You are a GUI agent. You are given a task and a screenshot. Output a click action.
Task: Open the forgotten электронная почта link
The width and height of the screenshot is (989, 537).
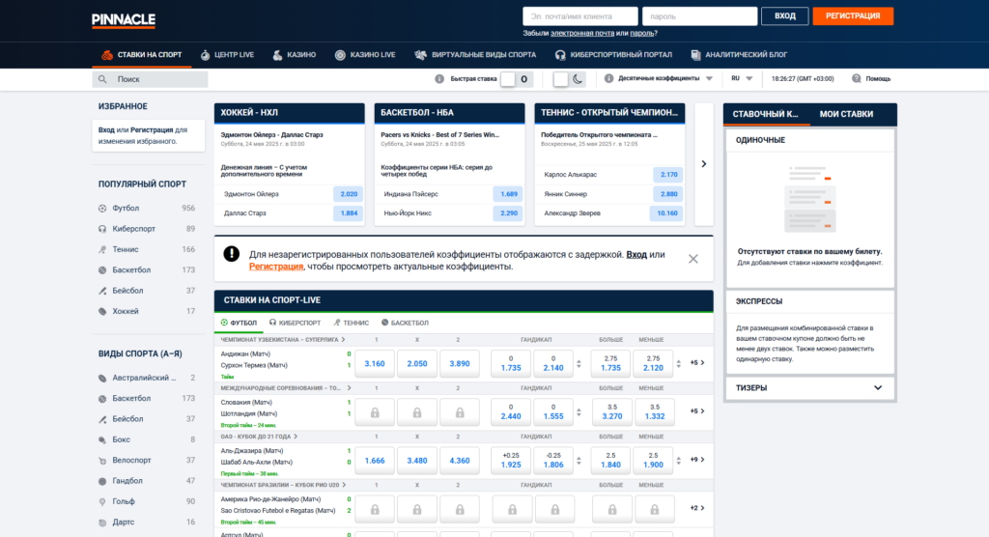tap(582, 34)
